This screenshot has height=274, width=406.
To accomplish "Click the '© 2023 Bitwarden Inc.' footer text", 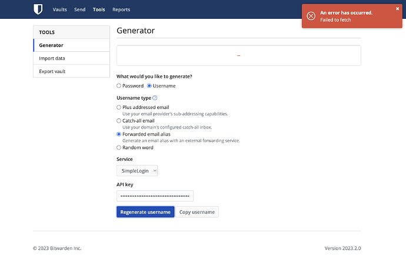I will click(x=57, y=248).
